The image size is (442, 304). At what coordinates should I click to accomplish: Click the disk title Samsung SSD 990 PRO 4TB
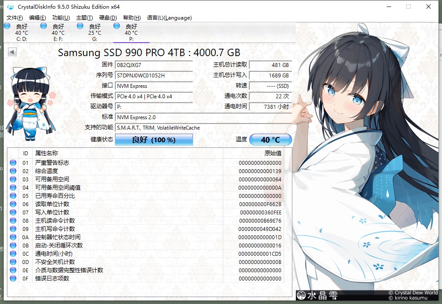point(149,53)
